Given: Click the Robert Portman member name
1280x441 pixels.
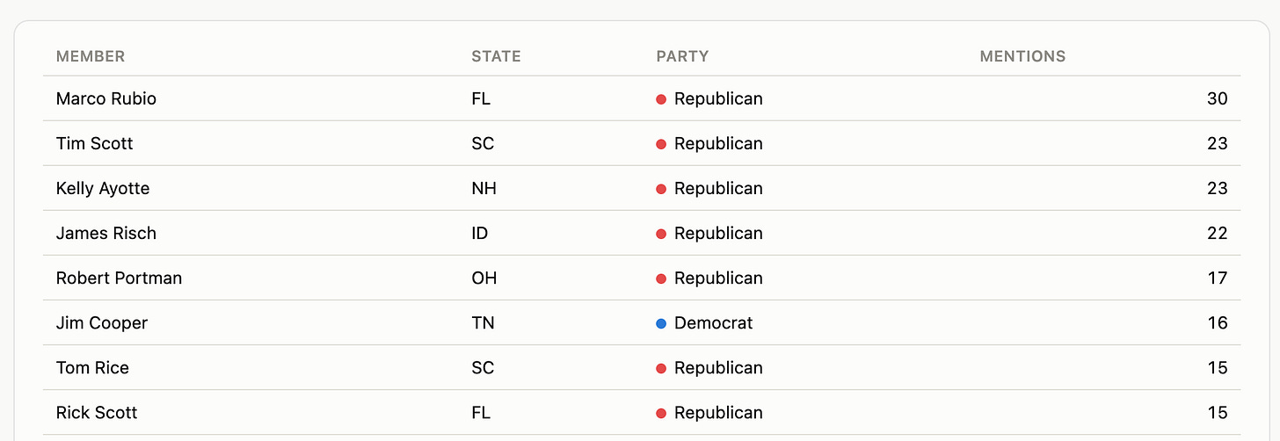Looking at the screenshot, I should 120,278.
